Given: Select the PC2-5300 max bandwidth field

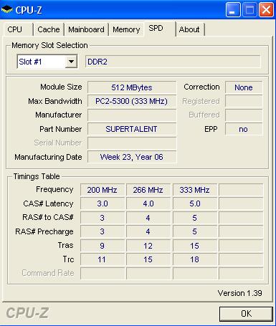Looking at the screenshot, I should [x=132, y=101].
